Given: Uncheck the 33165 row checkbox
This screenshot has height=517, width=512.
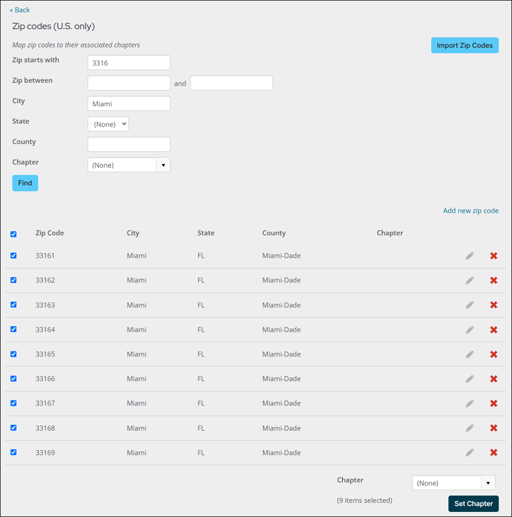Looking at the screenshot, I should 13,354.
